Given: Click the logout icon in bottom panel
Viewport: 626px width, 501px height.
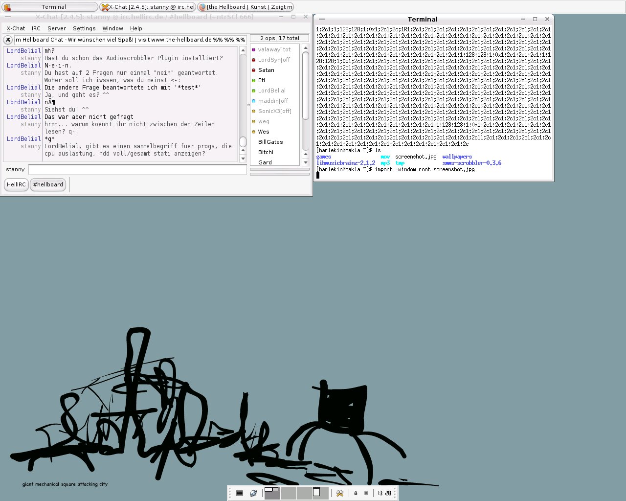Looking at the screenshot, I should (x=366, y=493).
